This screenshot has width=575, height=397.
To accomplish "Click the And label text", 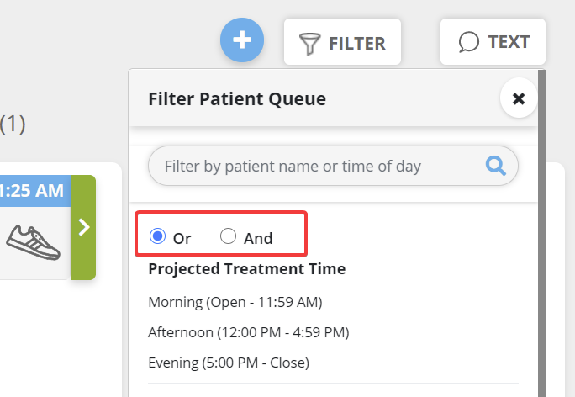I will (258, 239).
